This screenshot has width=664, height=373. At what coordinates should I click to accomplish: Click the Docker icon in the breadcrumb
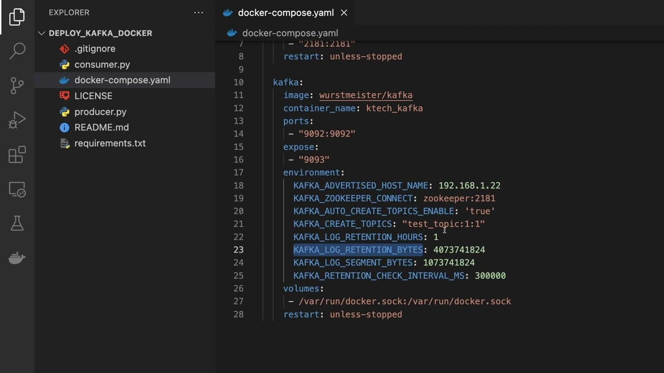click(232, 33)
